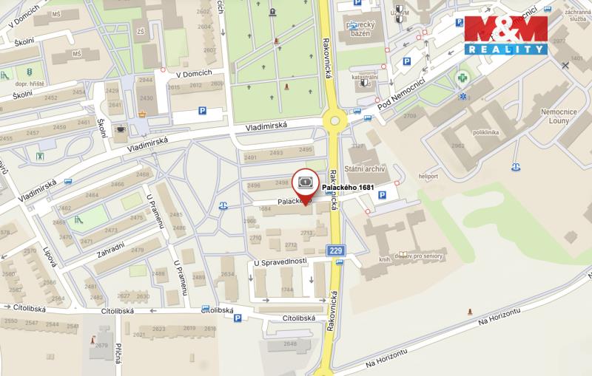Image resolution: width=592 pixels, height=376 pixels.
Task: Click the route 229 road badge
Action: tap(336, 250)
